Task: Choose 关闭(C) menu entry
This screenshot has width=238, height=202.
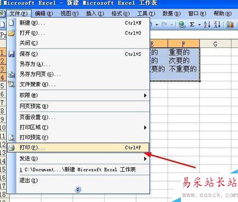Action: tap(78, 43)
